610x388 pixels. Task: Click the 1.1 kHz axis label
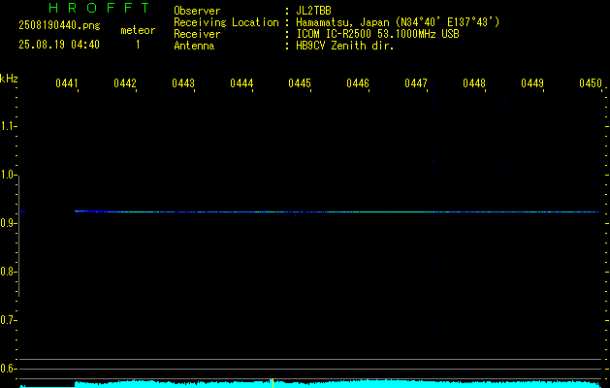[x=8, y=126]
